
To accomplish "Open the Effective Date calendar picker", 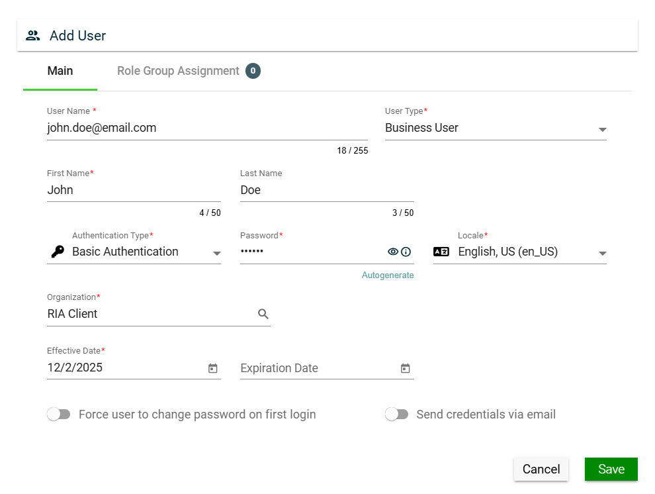I will pos(213,368).
